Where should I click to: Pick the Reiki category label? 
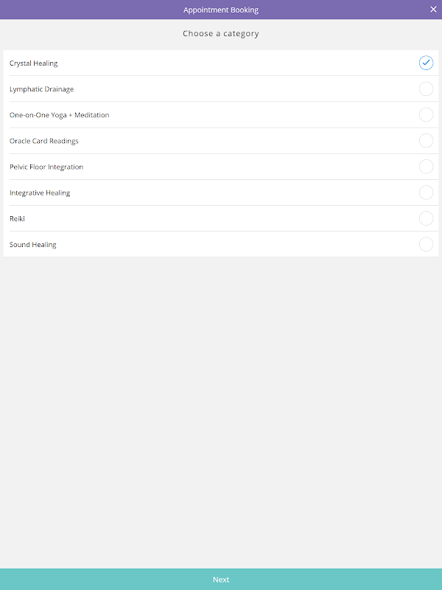click(17, 218)
